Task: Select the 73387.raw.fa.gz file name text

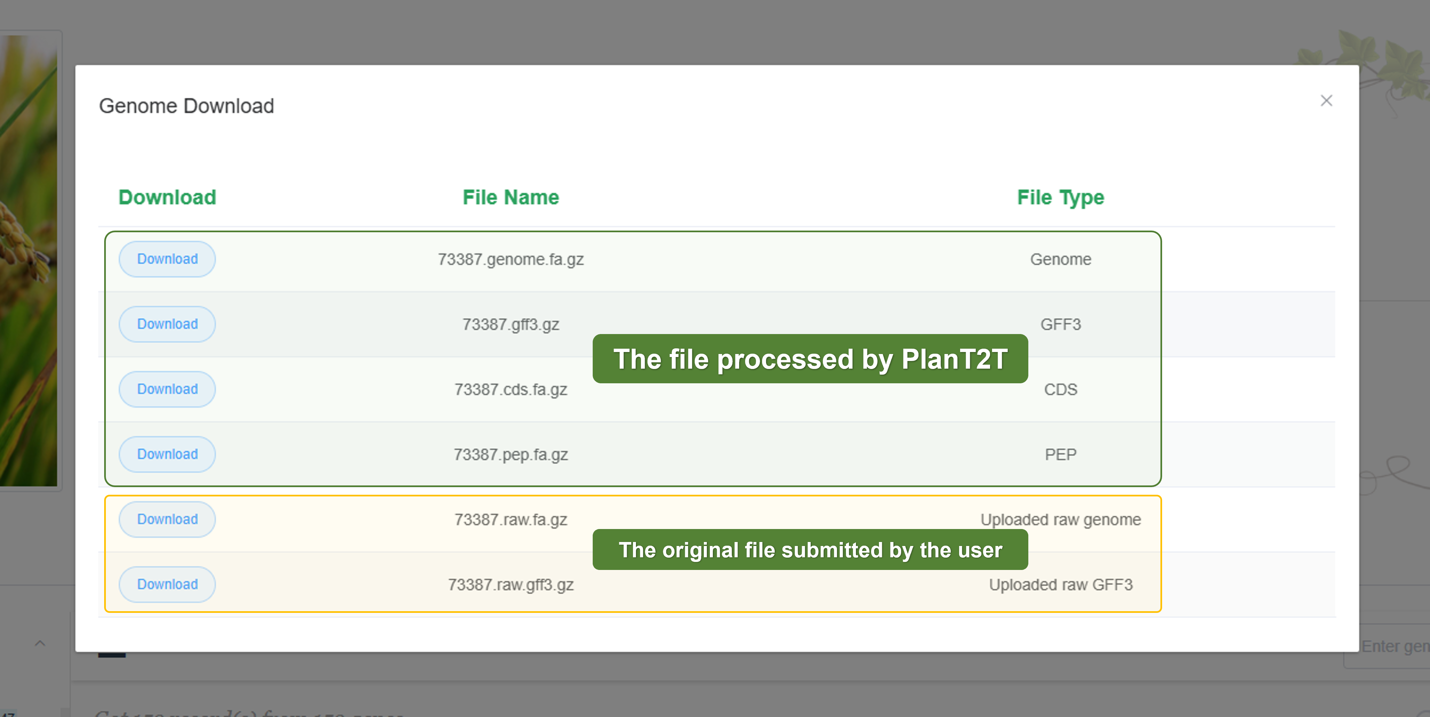Action: [x=511, y=519]
